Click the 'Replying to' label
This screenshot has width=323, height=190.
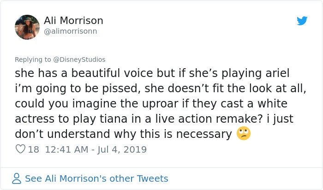point(33,59)
